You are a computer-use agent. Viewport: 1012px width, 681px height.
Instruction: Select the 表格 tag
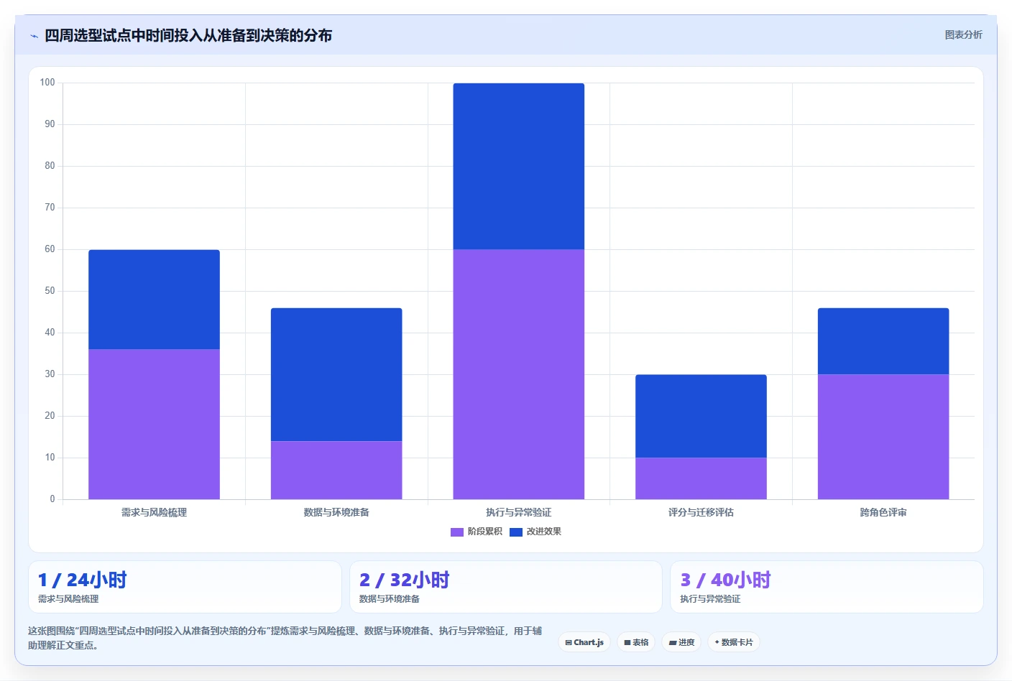636,642
